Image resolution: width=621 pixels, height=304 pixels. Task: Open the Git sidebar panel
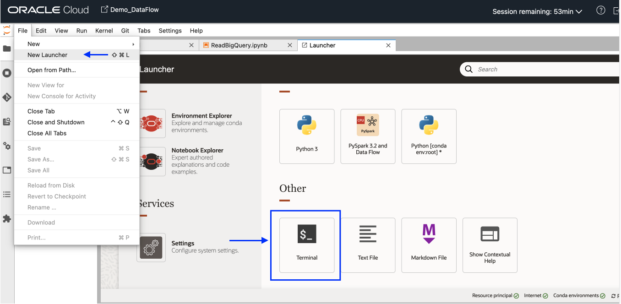[x=6, y=98]
